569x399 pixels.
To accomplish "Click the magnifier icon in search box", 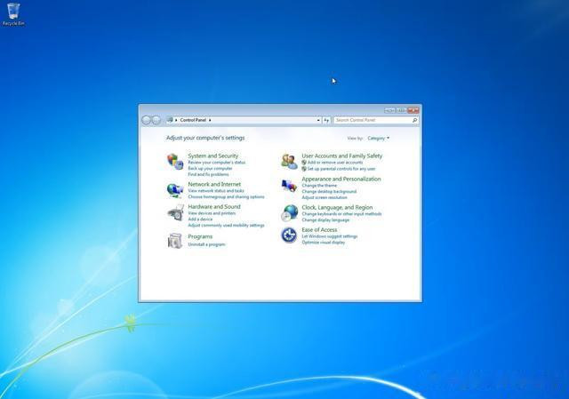I will coord(414,120).
